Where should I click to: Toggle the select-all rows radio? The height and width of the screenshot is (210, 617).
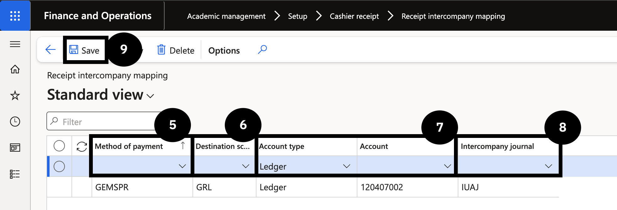tap(59, 146)
